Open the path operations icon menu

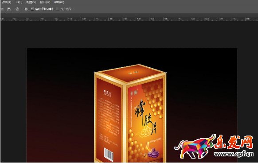2,9
